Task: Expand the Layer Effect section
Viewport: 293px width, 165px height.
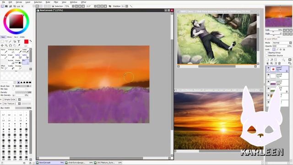Action: pos(266,39)
